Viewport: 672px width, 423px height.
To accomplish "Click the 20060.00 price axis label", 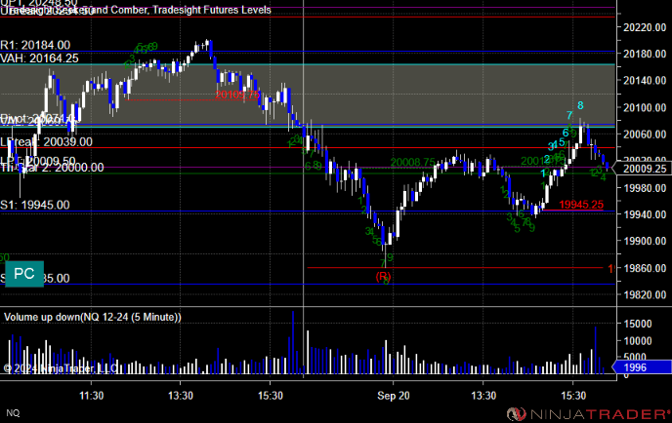I will click(x=645, y=135).
